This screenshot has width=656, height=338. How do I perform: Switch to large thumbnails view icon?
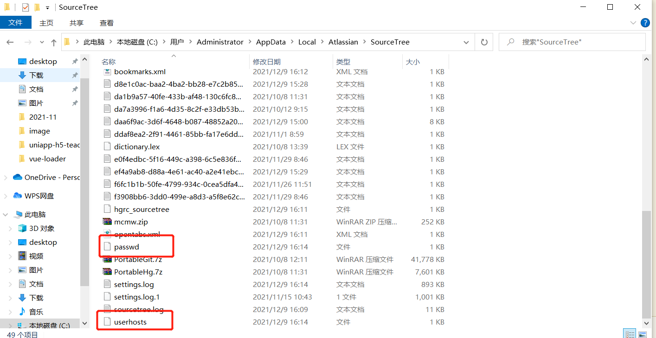(643, 334)
